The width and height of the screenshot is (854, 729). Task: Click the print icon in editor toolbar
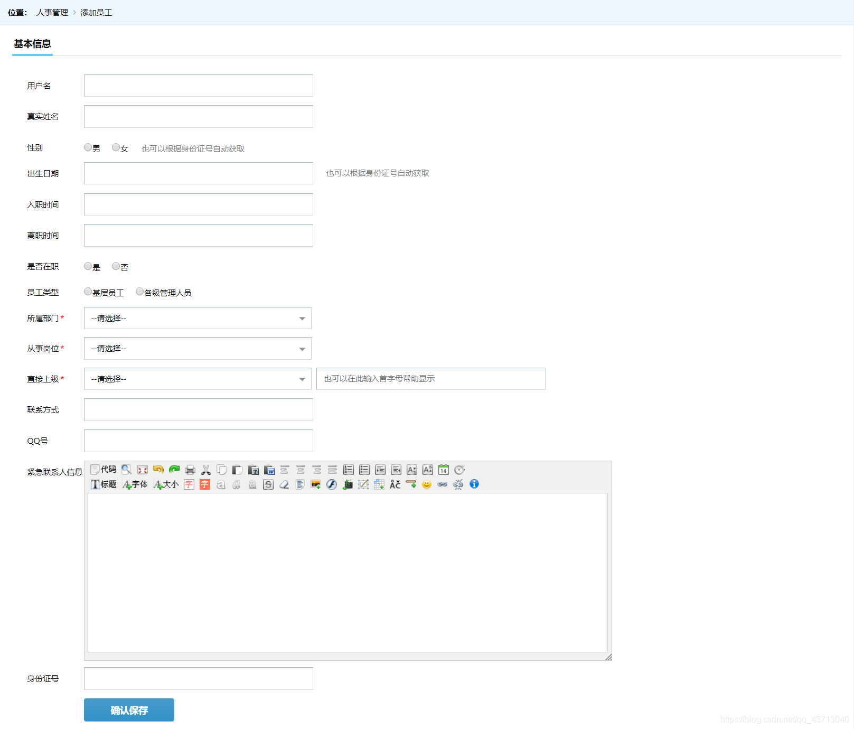190,470
